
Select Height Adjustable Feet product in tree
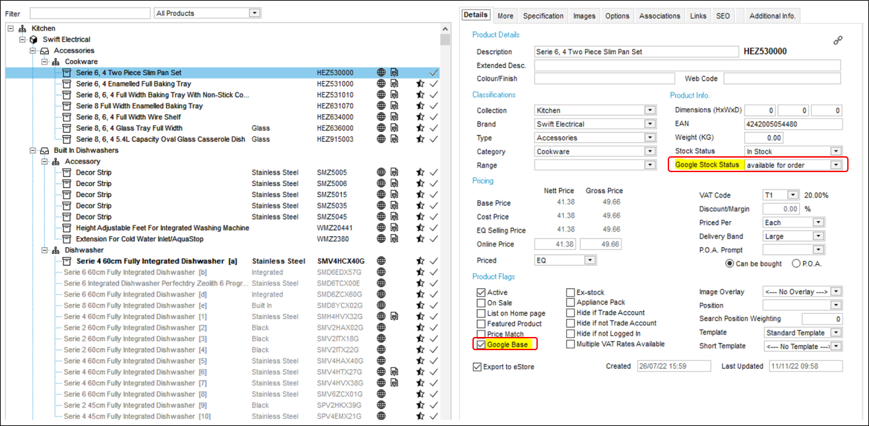pos(162,228)
